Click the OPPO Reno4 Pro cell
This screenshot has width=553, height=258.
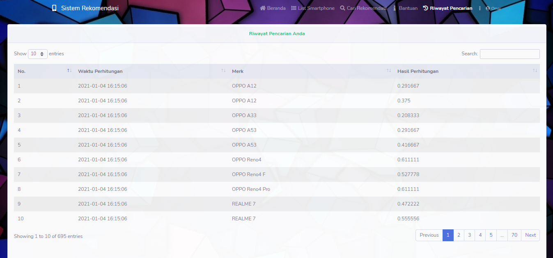pyautogui.click(x=251, y=189)
